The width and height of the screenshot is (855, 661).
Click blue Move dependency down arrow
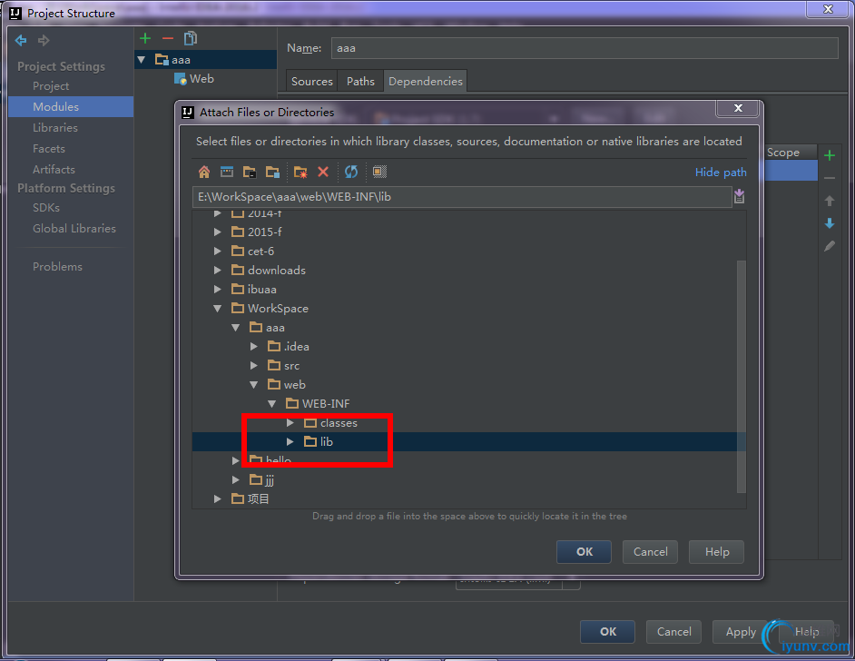830,223
